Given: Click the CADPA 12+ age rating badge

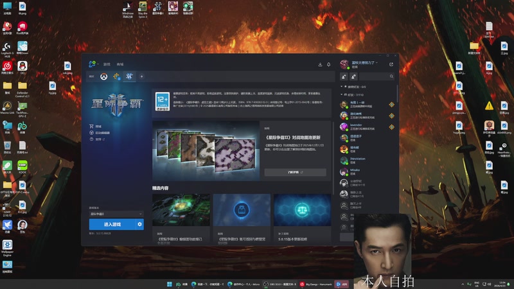Looking at the screenshot, I should (x=163, y=101).
